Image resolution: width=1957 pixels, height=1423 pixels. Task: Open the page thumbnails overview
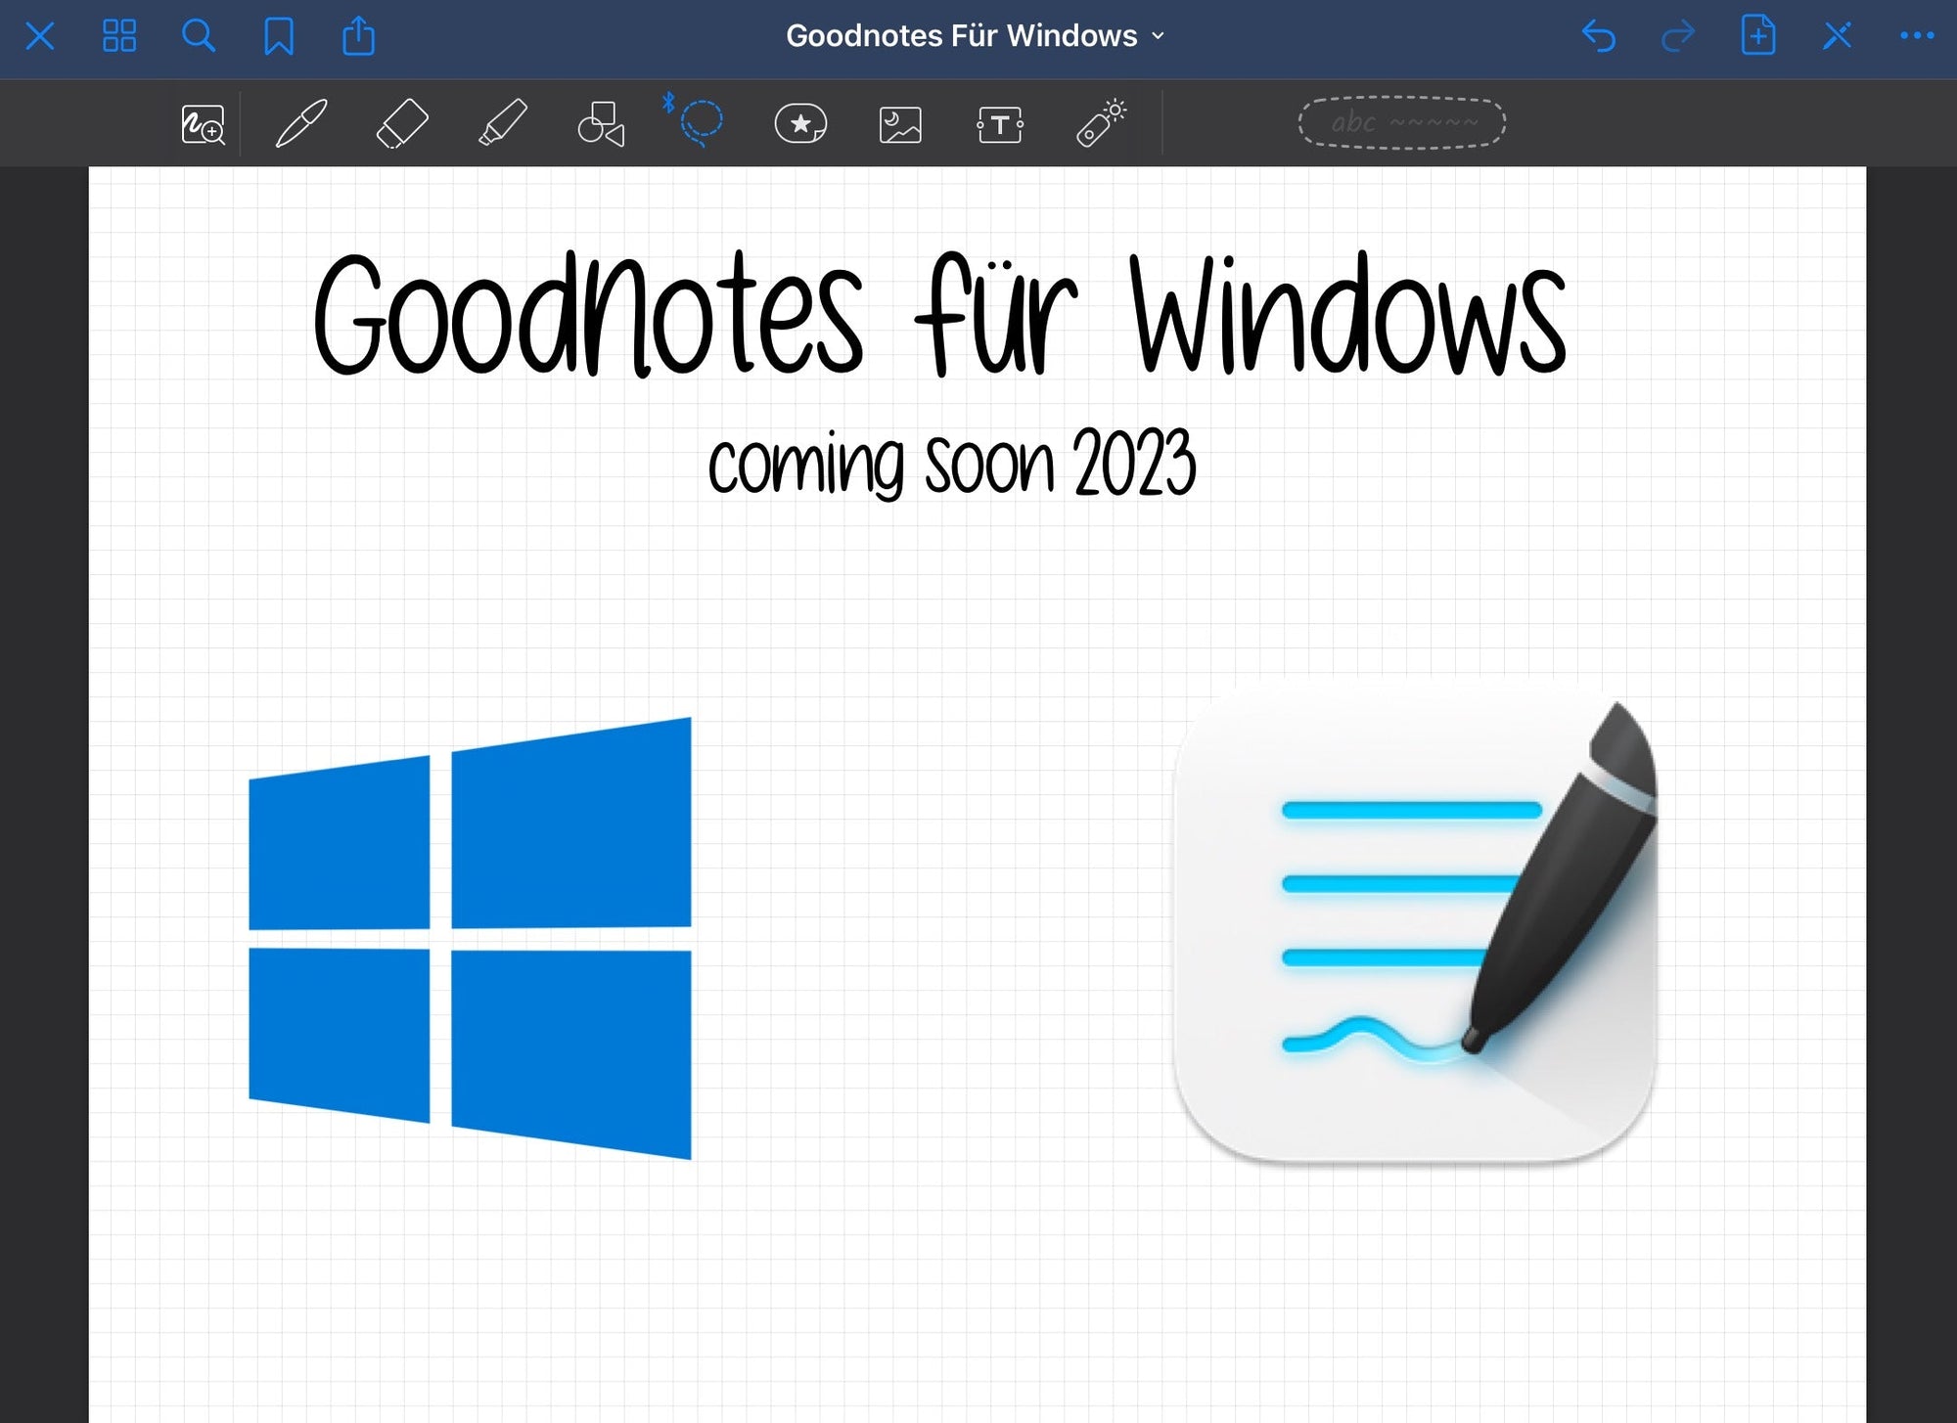coord(119,36)
